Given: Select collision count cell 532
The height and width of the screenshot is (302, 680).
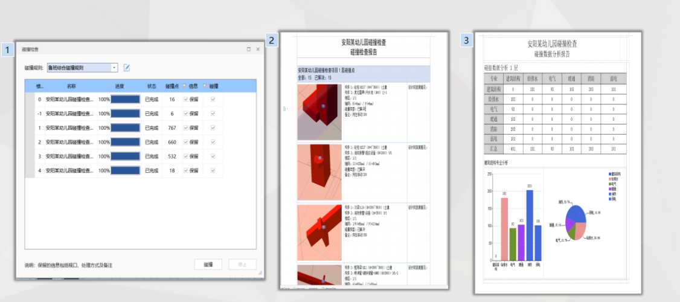Looking at the screenshot, I should [172, 156].
